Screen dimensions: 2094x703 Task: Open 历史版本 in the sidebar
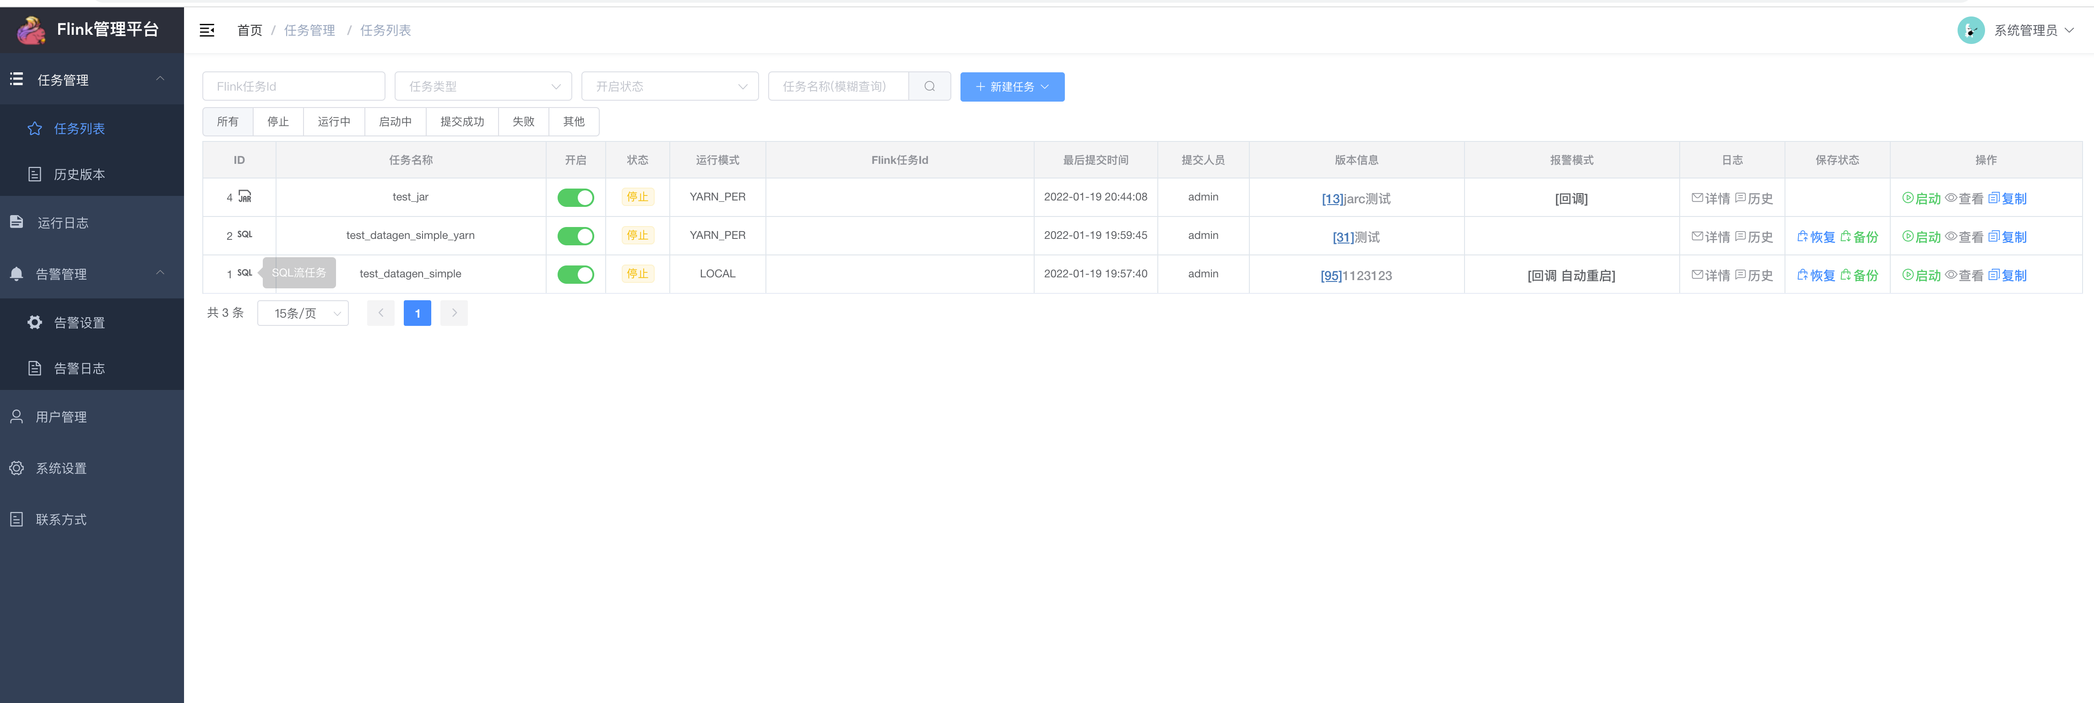92,174
